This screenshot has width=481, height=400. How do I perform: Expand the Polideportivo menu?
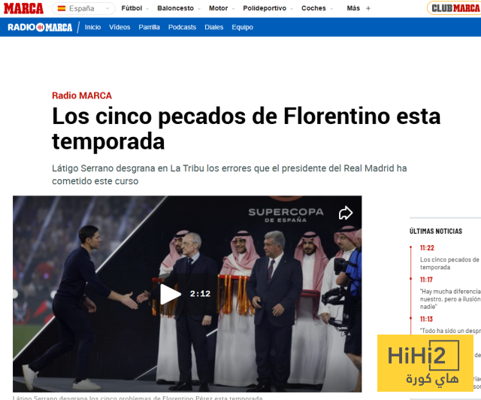point(270,8)
